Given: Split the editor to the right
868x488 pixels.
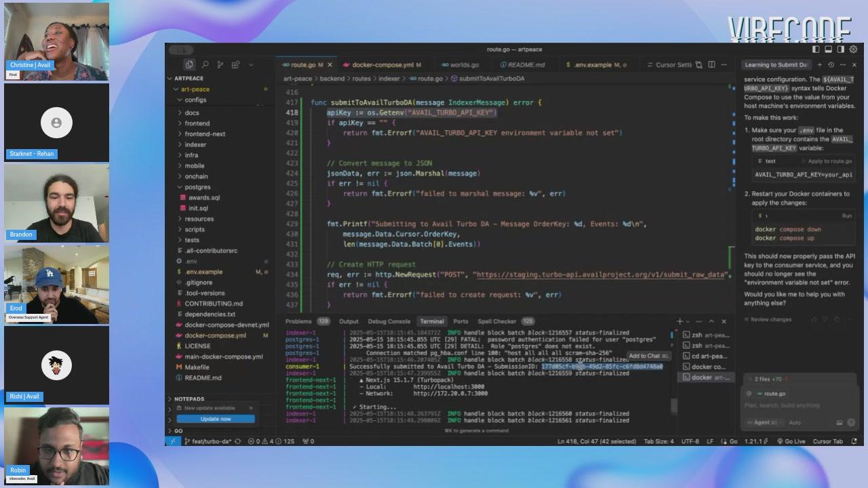Looking at the screenshot, I should (711, 65).
